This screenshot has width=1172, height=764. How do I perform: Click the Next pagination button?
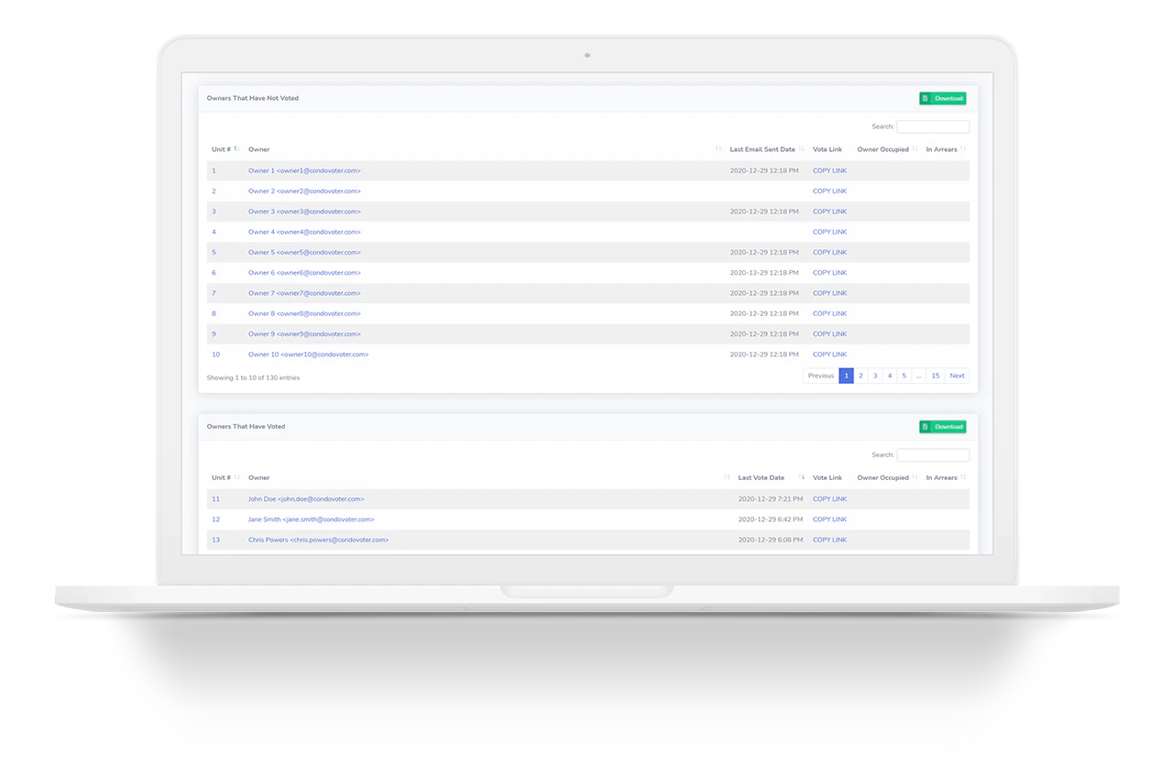click(x=957, y=376)
